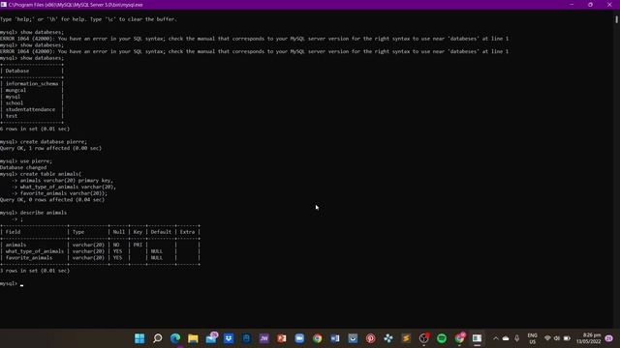Click the 'Database' column header
Screen dimensions: 620x348
(17, 71)
